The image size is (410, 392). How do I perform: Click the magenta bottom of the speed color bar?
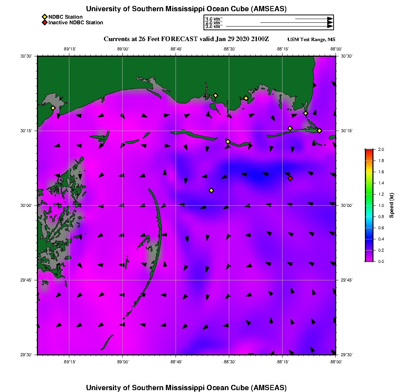click(x=369, y=259)
